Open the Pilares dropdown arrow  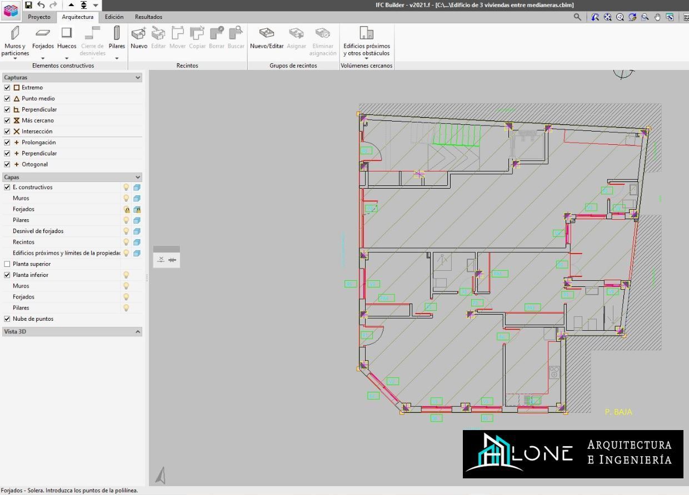pos(117,58)
